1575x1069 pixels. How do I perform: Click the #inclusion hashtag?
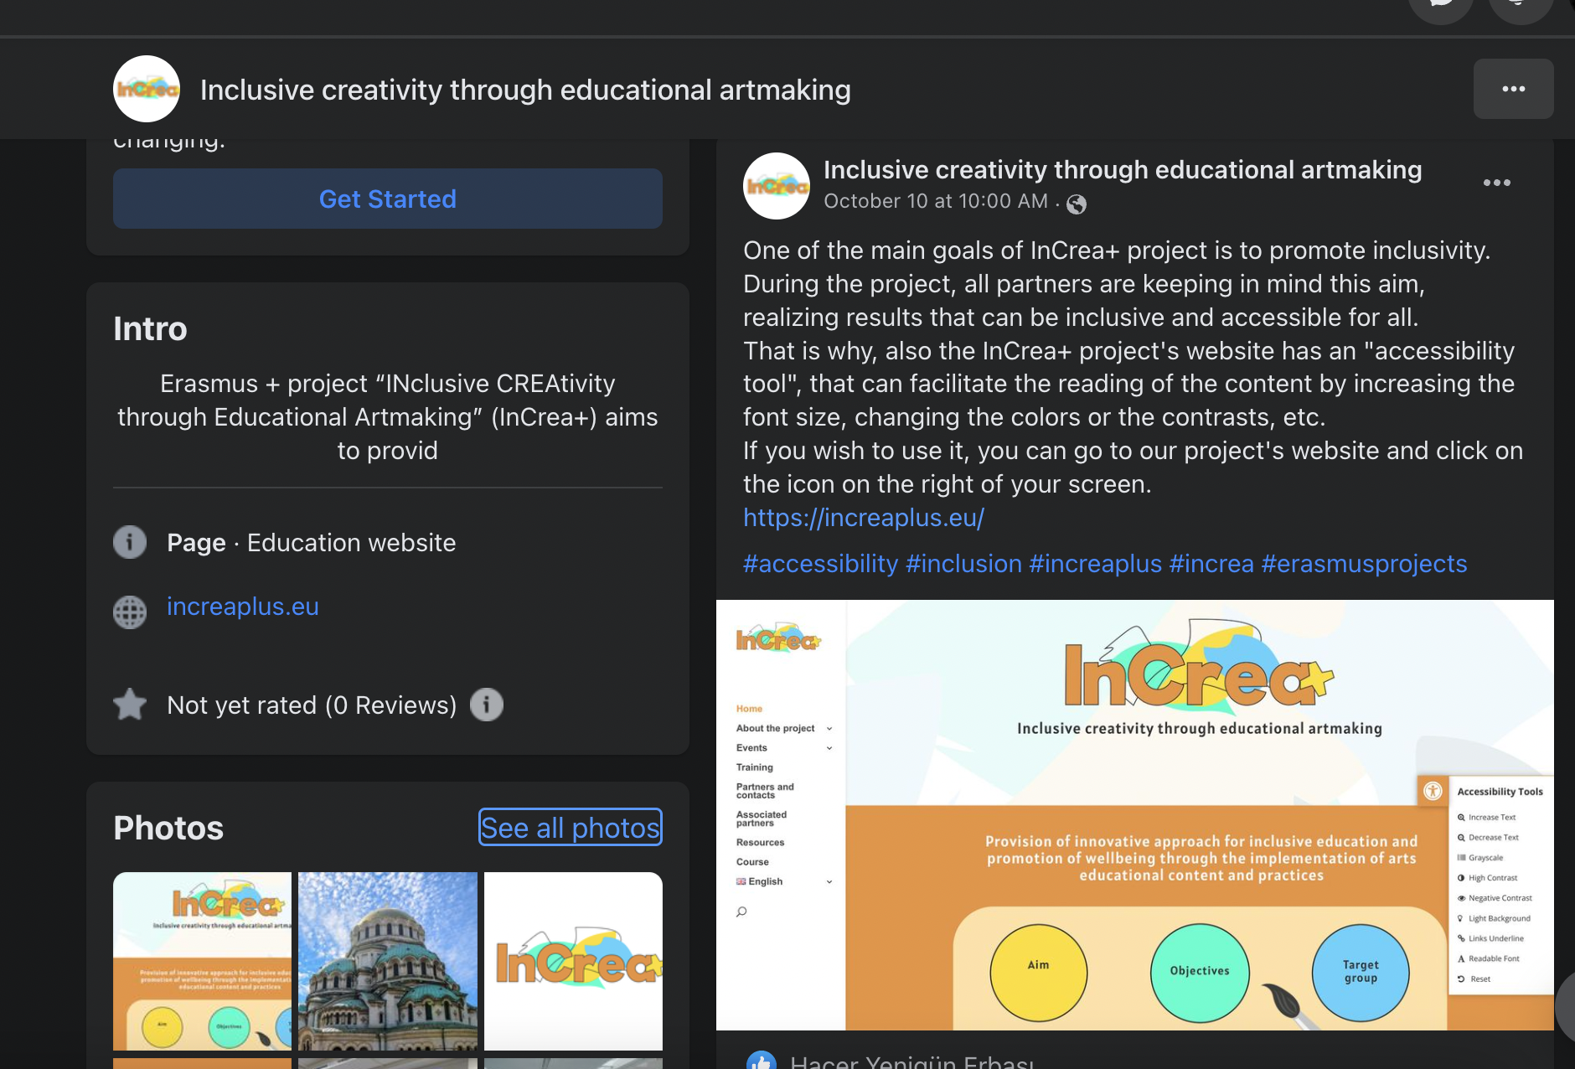(963, 564)
